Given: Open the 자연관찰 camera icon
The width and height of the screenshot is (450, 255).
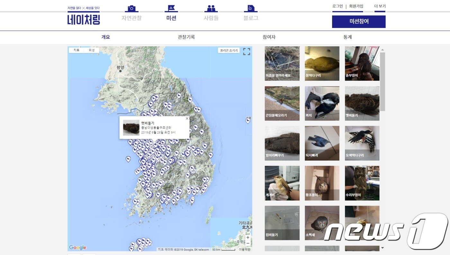Looking at the screenshot, I should [x=131, y=9].
